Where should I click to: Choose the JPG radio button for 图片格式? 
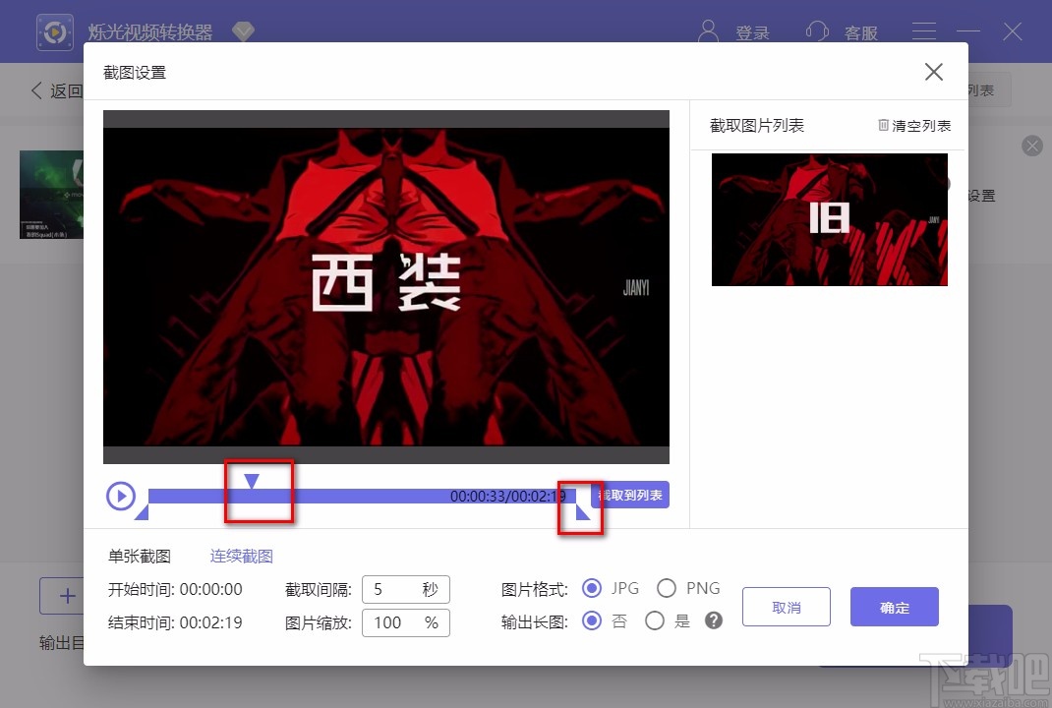(592, 587)
